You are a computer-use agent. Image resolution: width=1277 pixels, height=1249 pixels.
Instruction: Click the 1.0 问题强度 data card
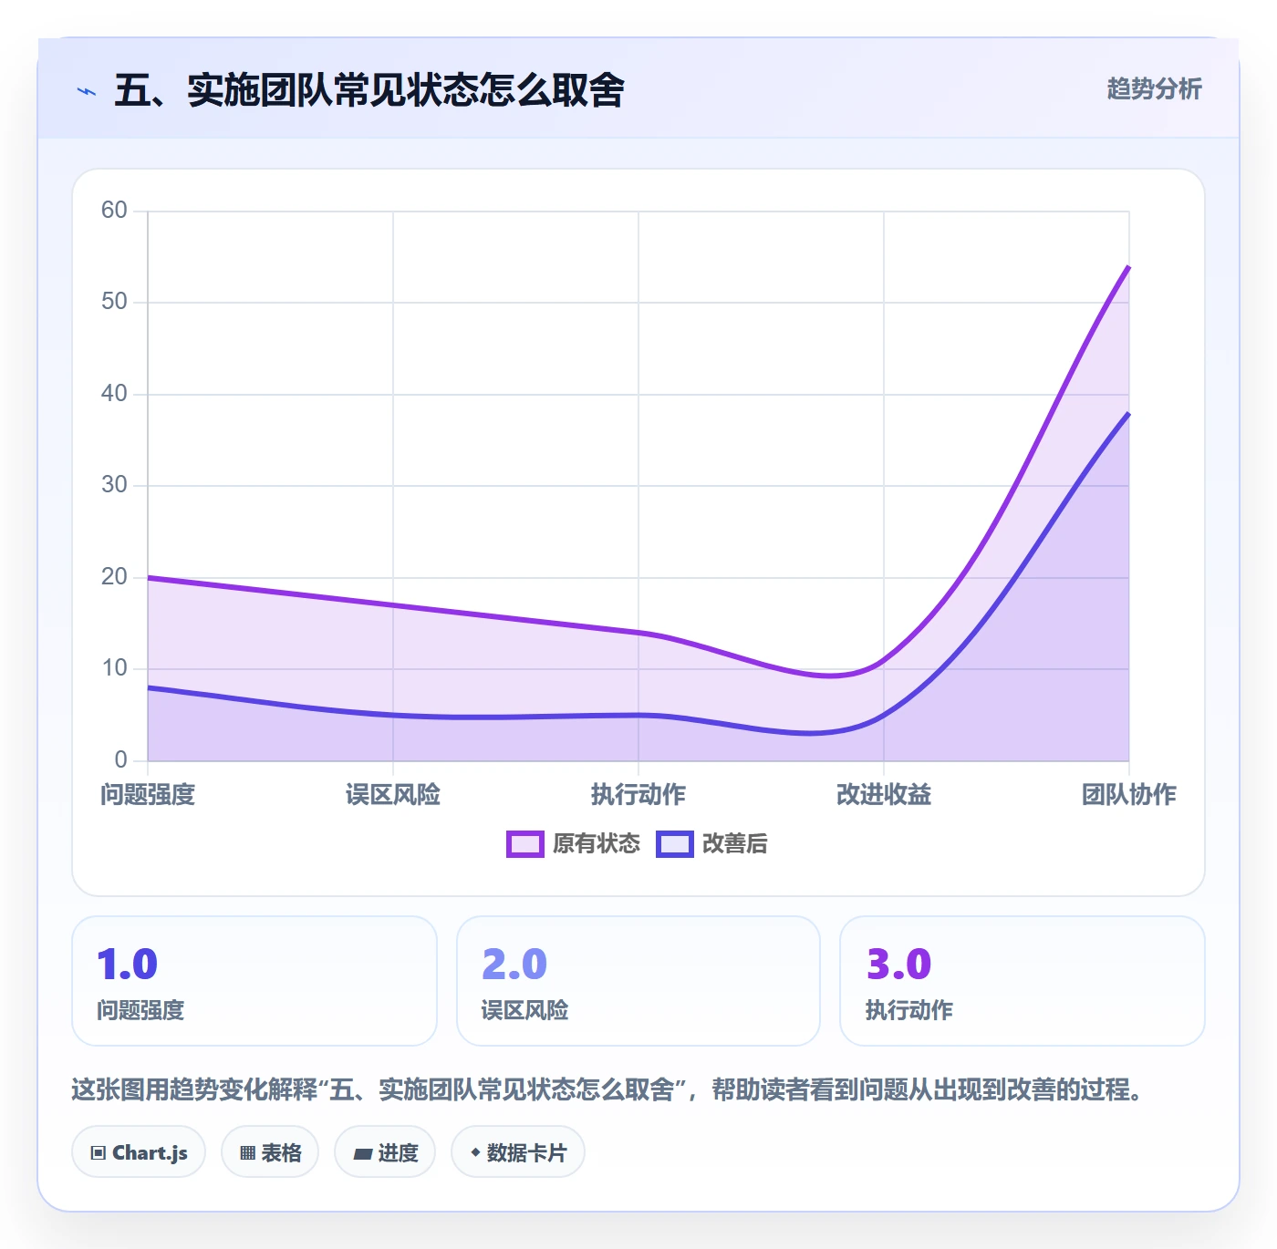click(x=254, y=981)
